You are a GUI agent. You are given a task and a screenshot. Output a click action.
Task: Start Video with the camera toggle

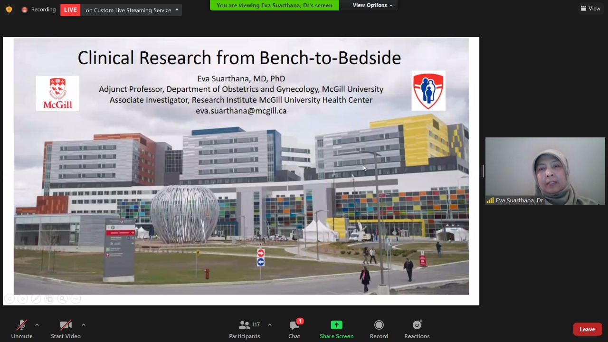66,329
